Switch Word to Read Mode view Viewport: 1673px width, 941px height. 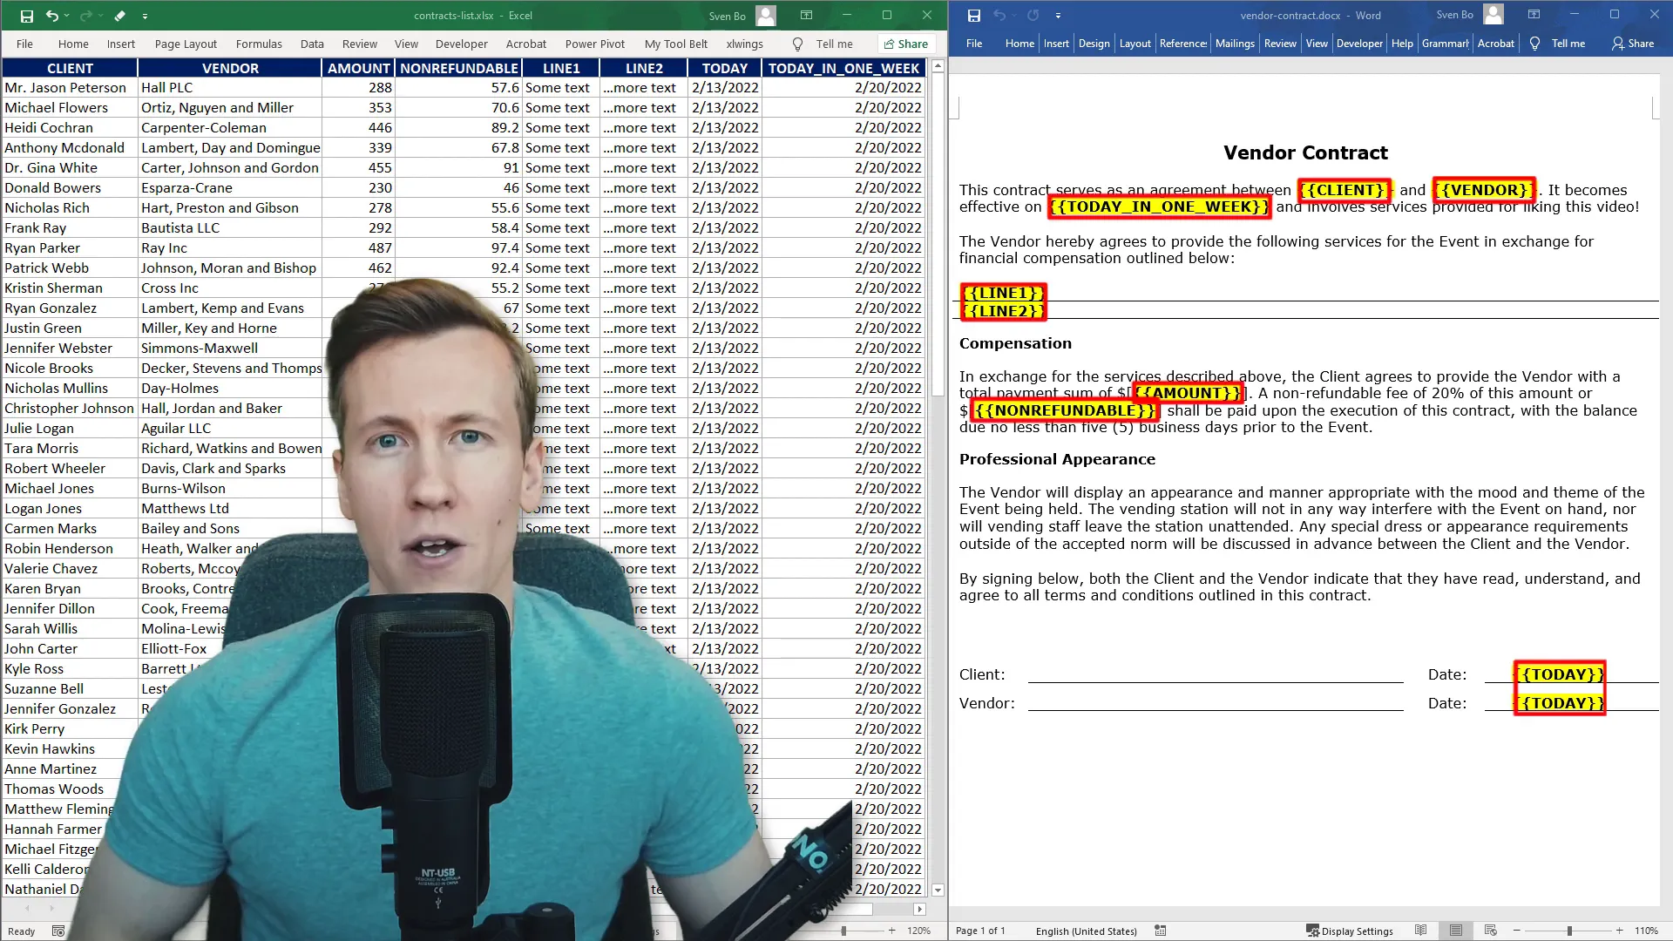(x=1421, y=931)
